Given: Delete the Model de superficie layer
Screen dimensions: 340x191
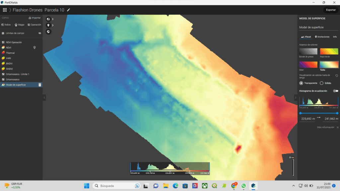Looking at the screenshot, I should coord(40,85).
